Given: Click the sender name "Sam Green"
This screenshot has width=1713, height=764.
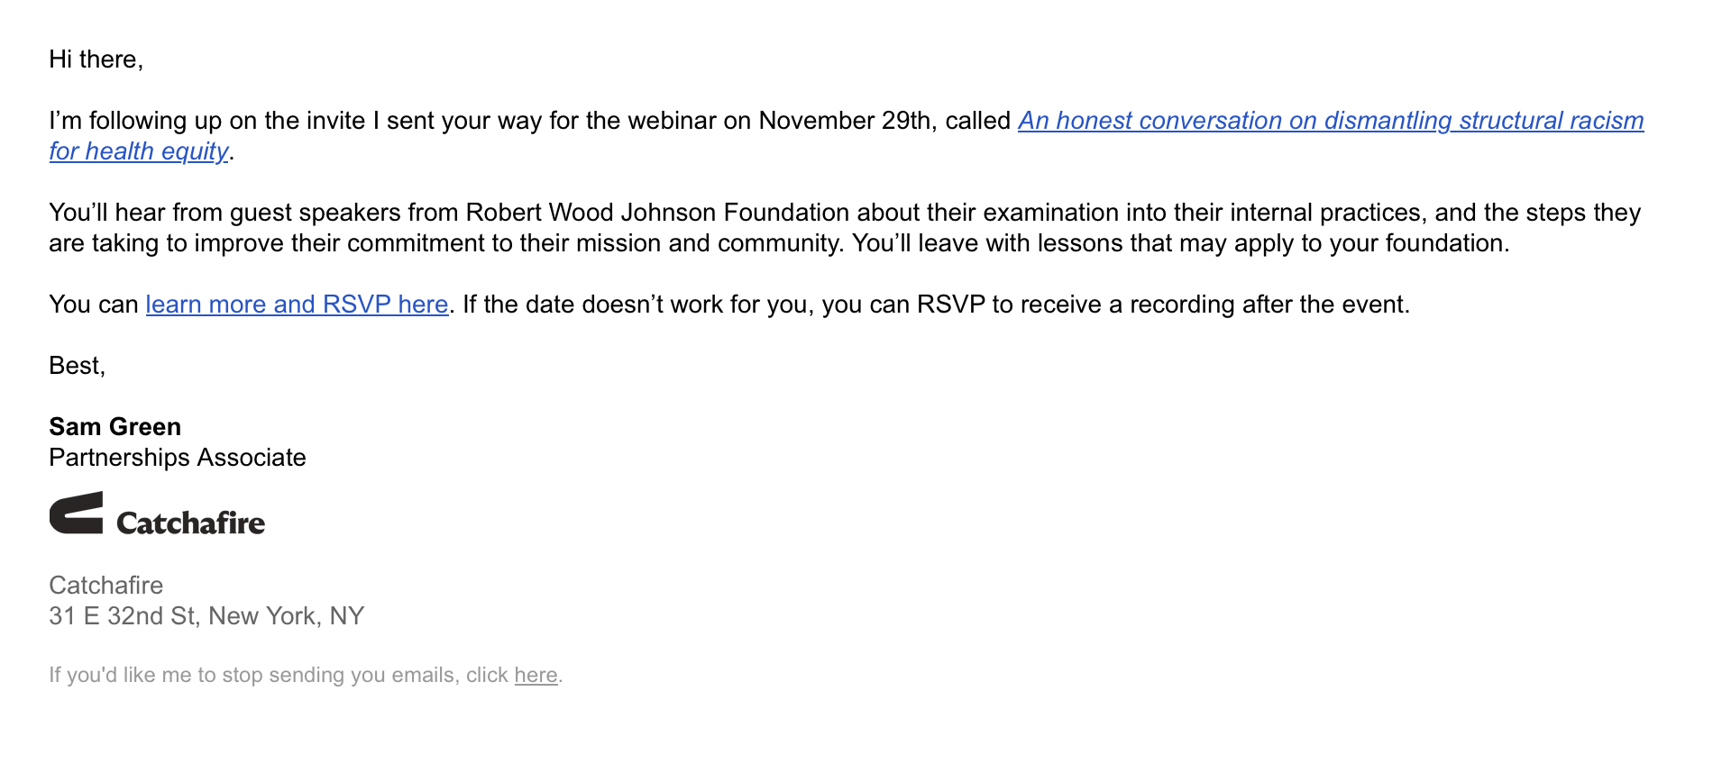Looking at the screenshot, I should pos(115,427).
